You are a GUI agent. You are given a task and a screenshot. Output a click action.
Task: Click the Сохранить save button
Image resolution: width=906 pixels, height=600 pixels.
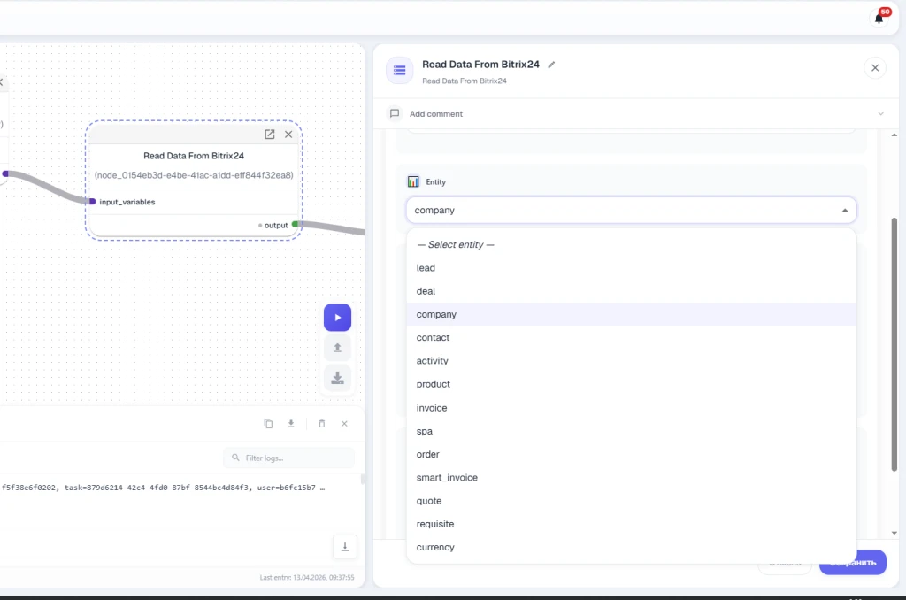(853, 563)
